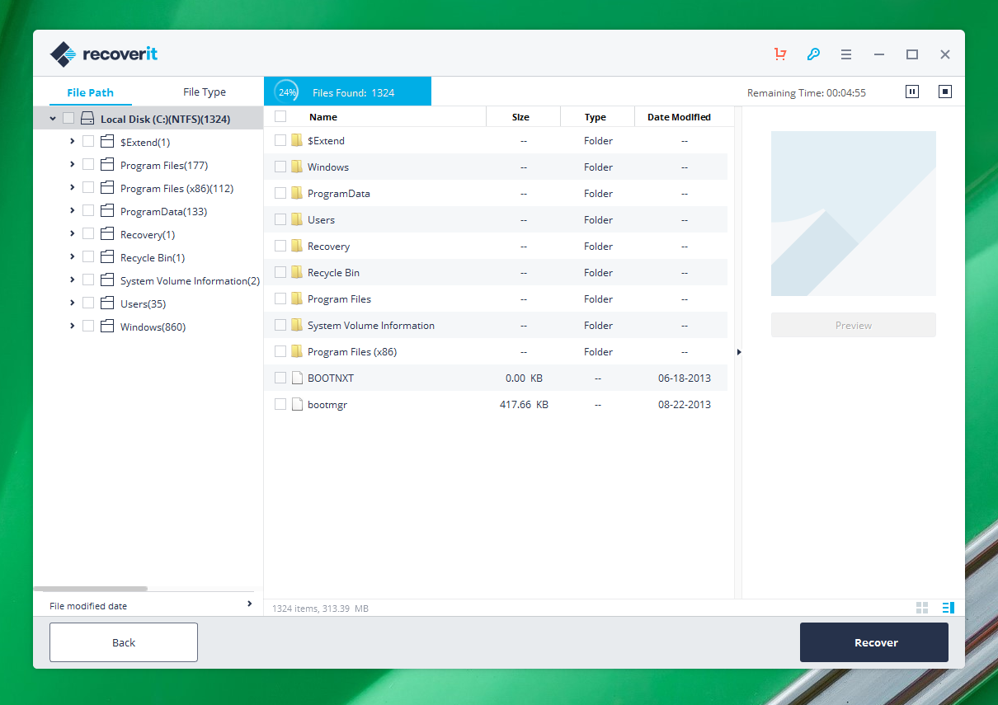Click the ProgramData folder icon in list

[x=297, y=193]
